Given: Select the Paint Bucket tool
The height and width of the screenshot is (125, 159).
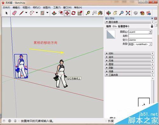Looking at the screenshot, I should pos(100,13).
